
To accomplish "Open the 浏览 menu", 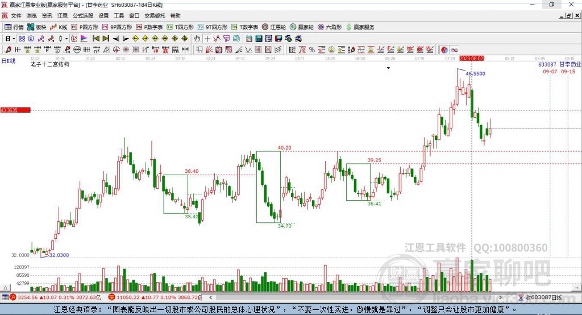I will tap(32, 15).
